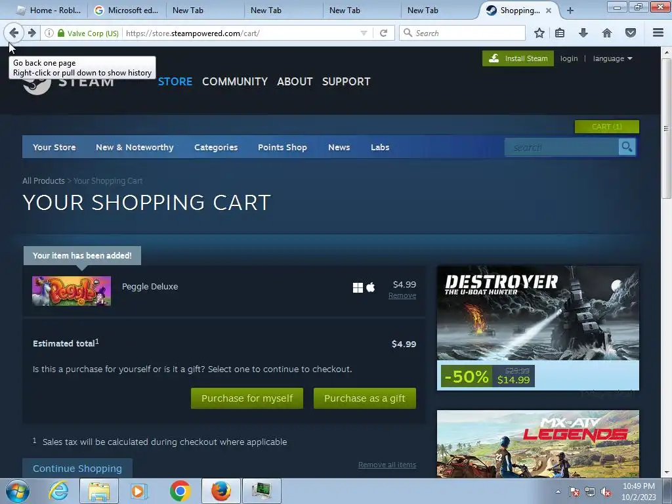Click the URL address field
Viewport: 672px width, 504px height.
pyautogui.click(x=240, y=33)
